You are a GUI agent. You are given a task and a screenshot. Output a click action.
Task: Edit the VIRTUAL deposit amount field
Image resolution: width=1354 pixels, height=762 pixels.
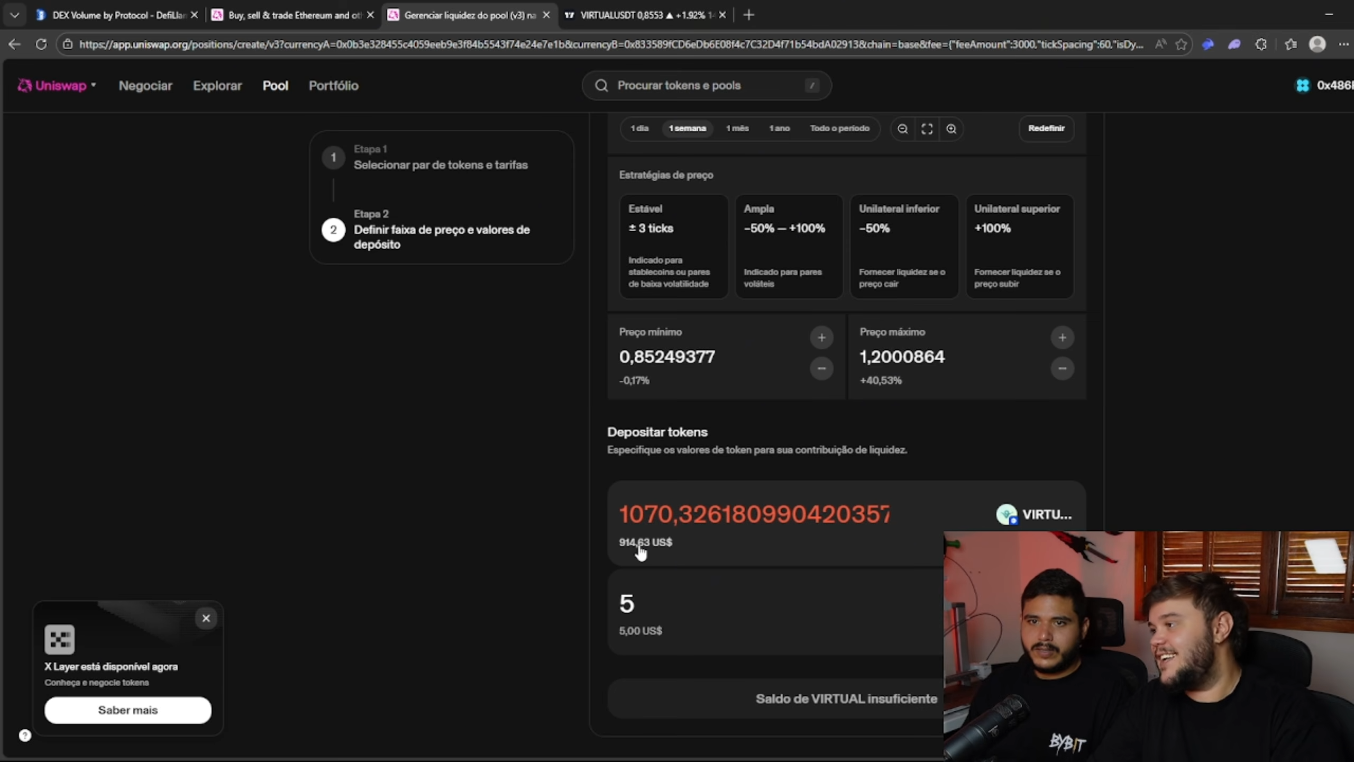pyautogui.click(x=755, y=514)
